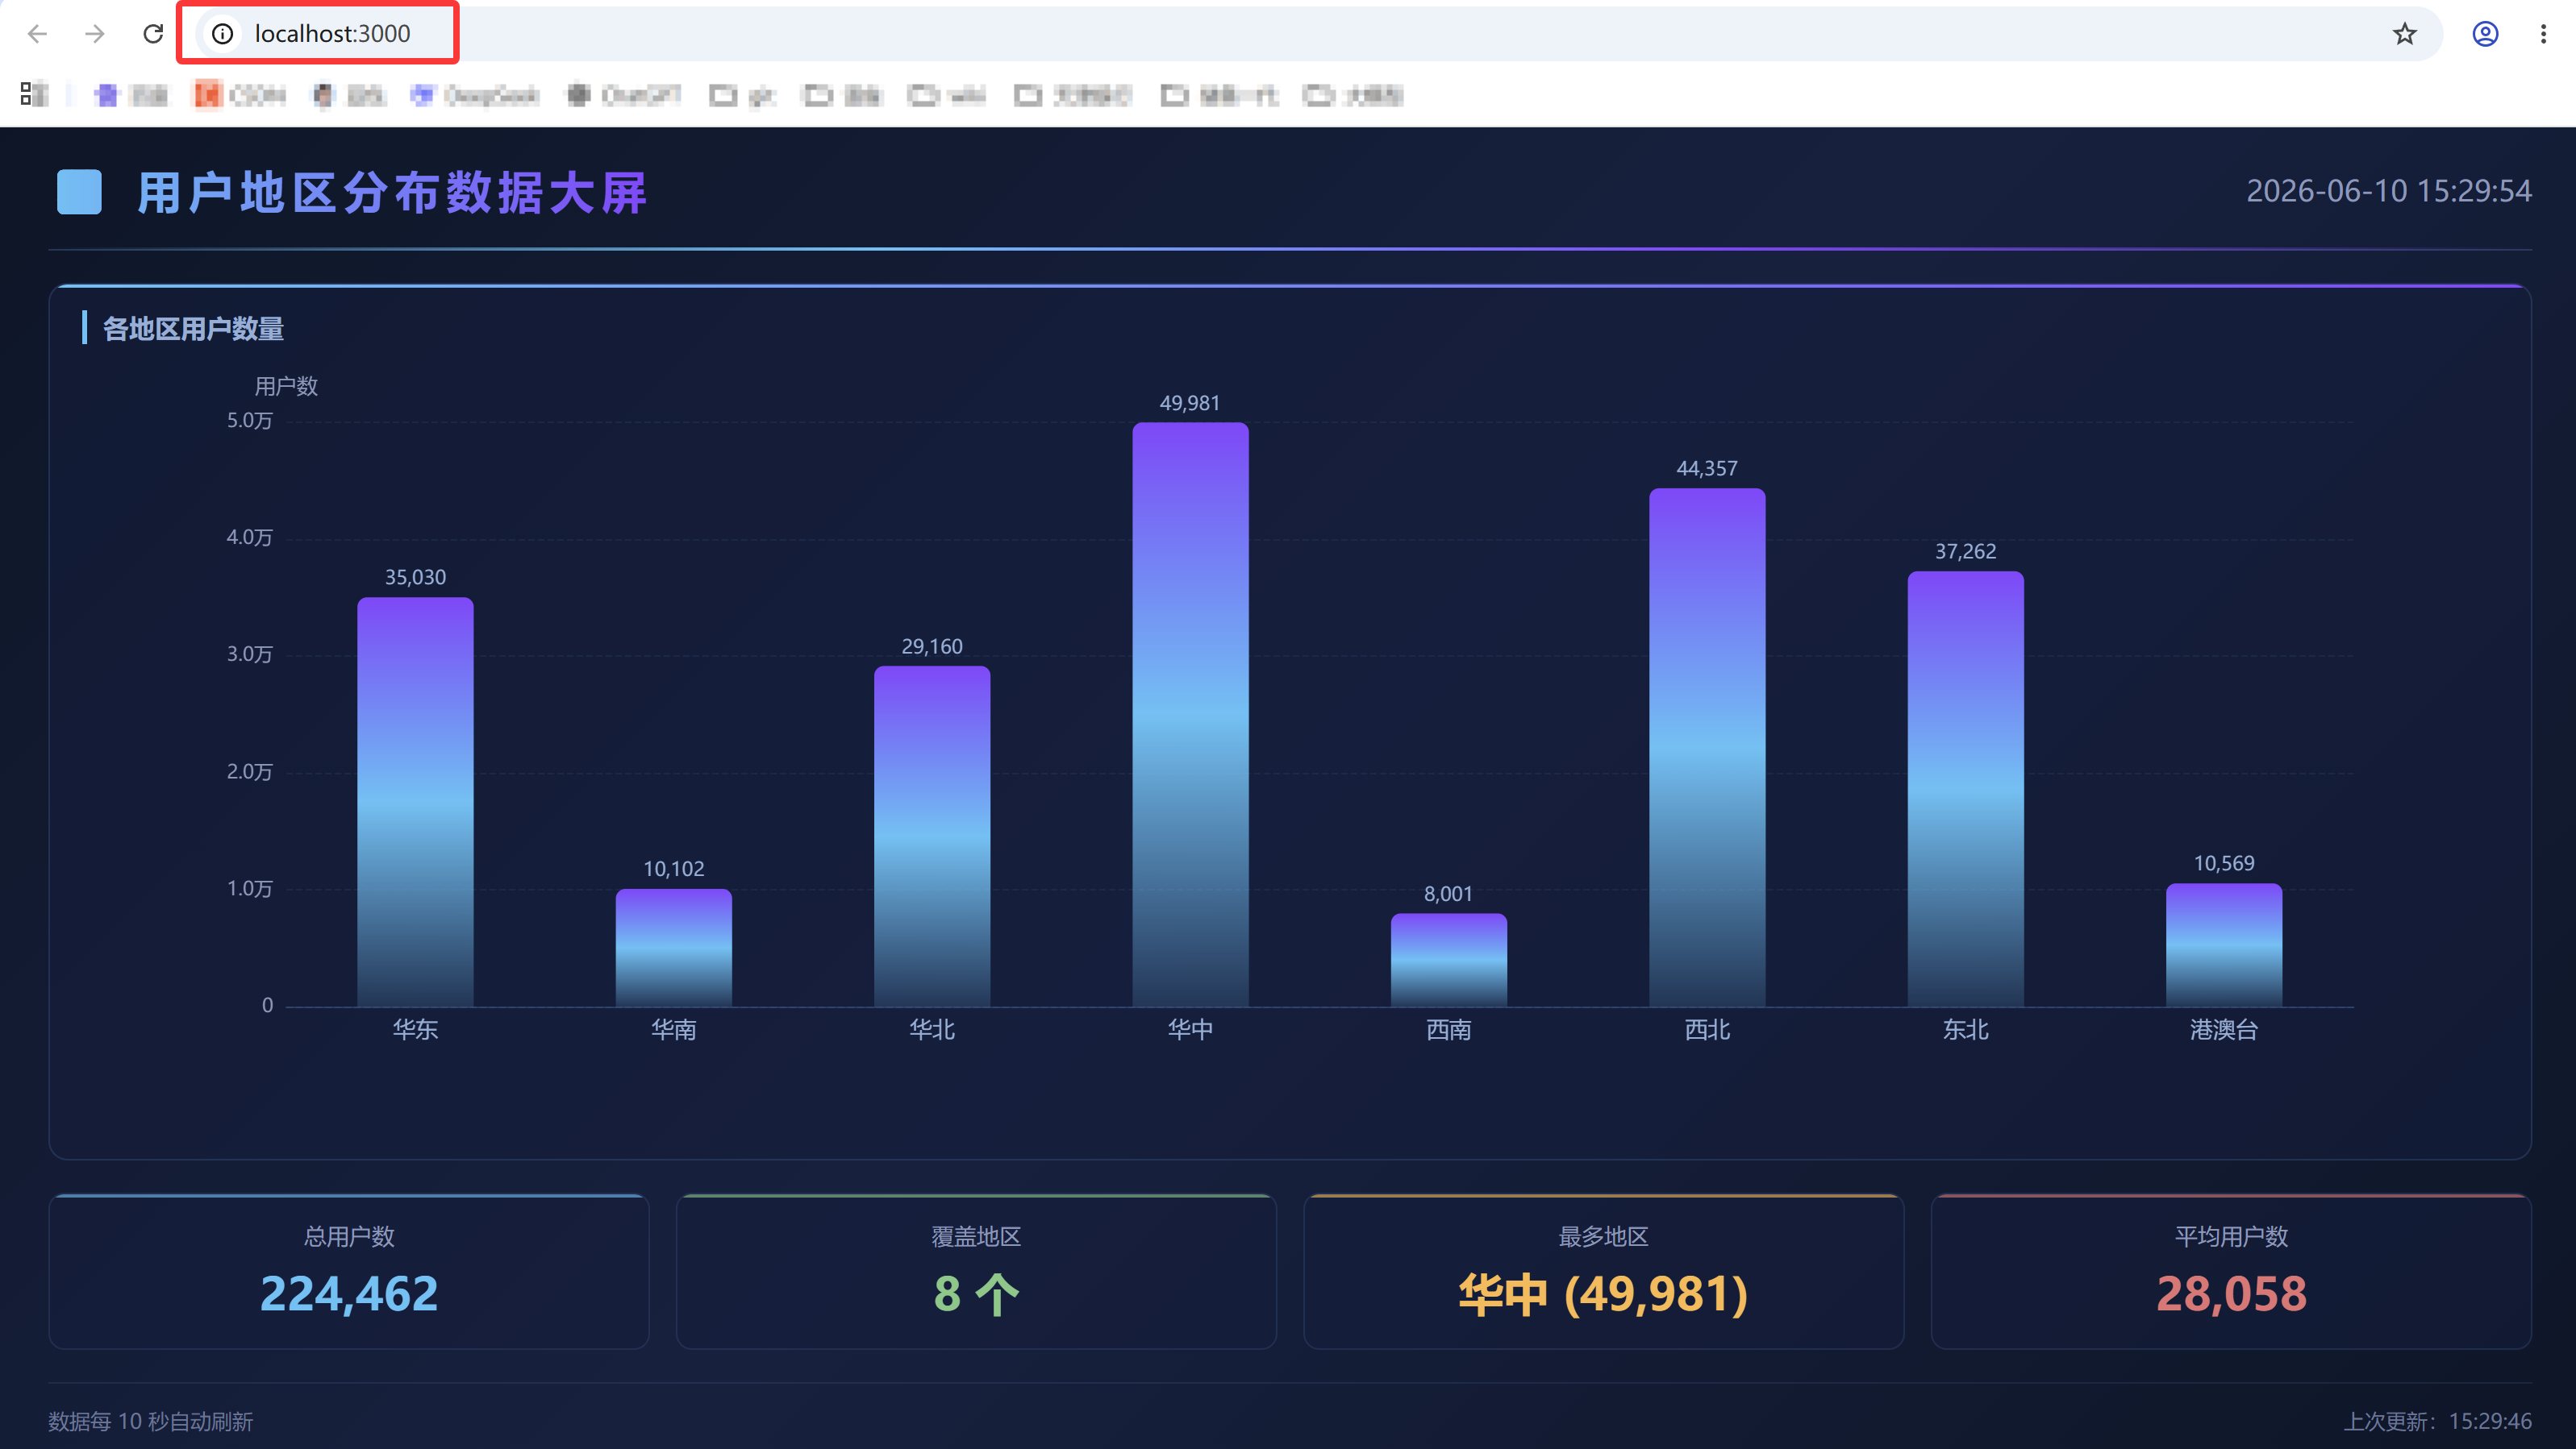
Task: Click the 华中 bar in the chart
Action: click(x=1190, y=715)
